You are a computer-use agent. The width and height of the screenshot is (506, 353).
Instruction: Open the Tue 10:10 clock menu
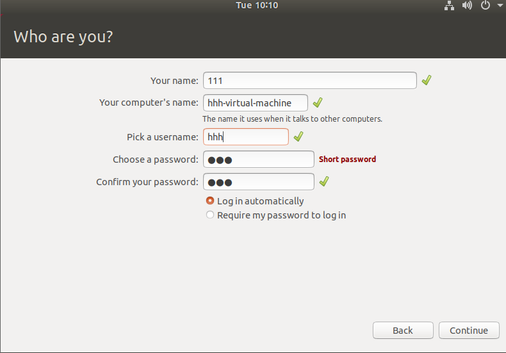(257, 5)
